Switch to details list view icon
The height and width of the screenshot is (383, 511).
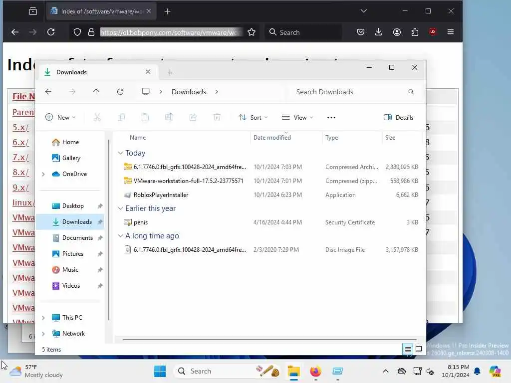(408, 350)
